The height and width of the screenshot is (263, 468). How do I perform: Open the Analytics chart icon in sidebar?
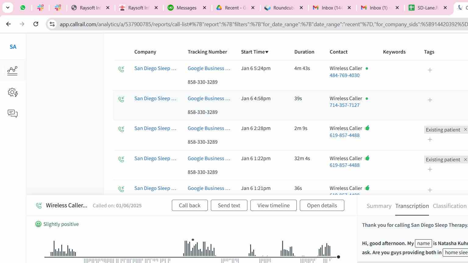click(12, 71)
